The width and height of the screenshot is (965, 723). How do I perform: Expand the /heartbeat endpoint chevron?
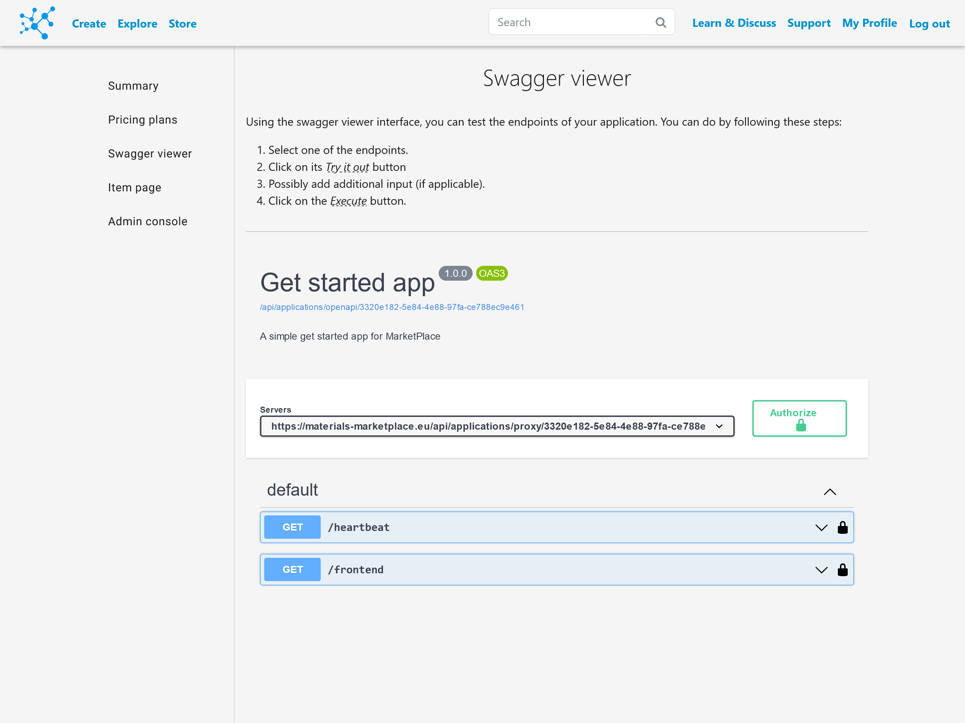tap(821, 528)
